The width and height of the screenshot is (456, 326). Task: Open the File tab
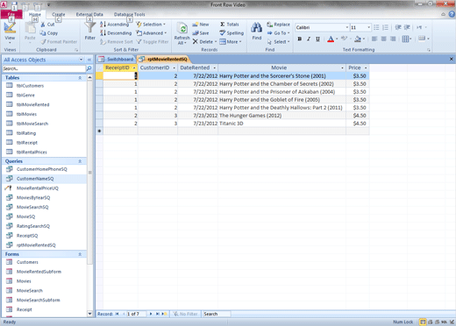tap(11, 14)
